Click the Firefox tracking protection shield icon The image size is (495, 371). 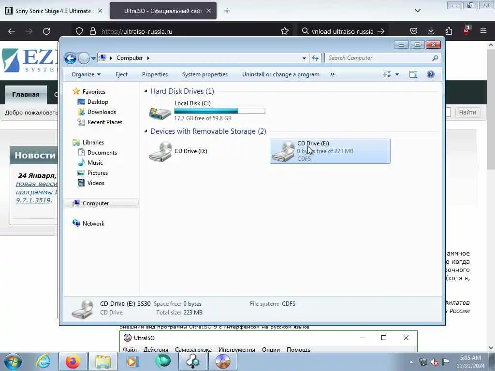coord(79,31)
